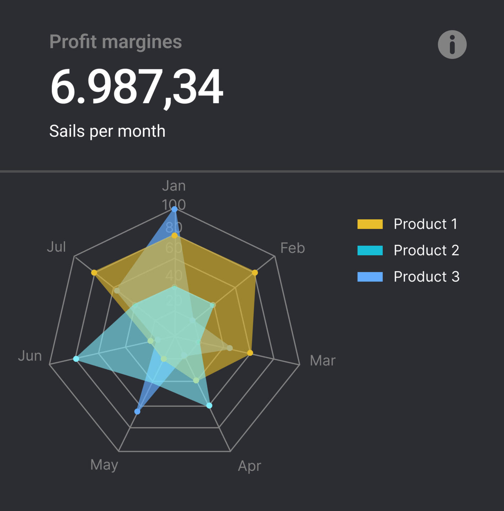Click Product 2 data point at Jun
Screen dimensions: 504x511
click(x=76, y=359)
